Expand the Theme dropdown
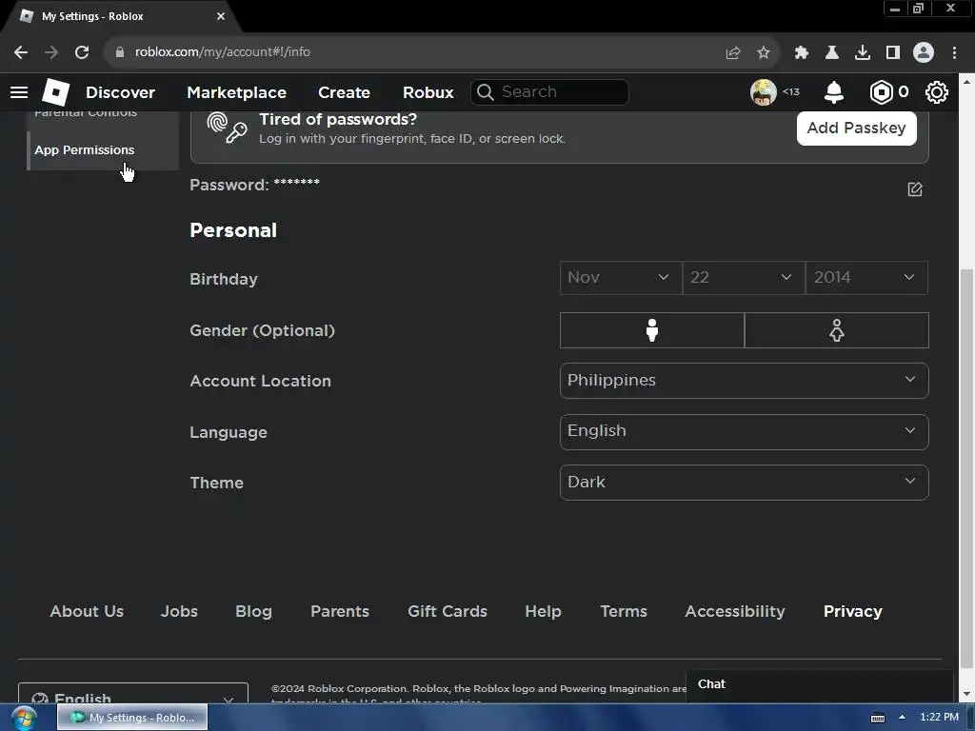Viewport: 975px width, 731px height. (744, 483)
